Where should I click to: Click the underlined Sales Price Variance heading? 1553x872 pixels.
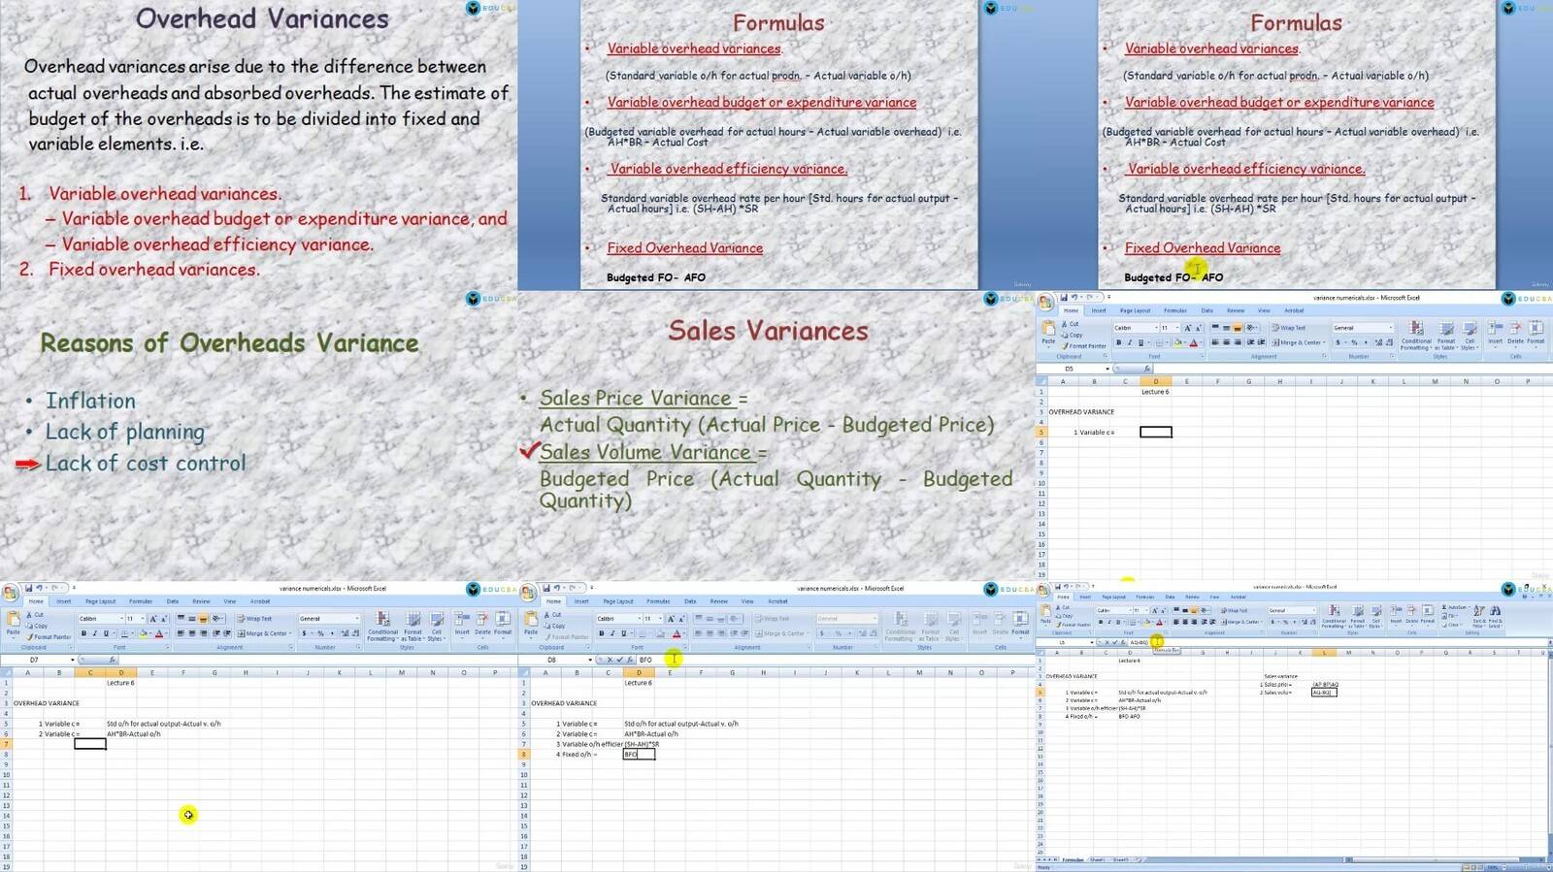click(x=636, y=398)
